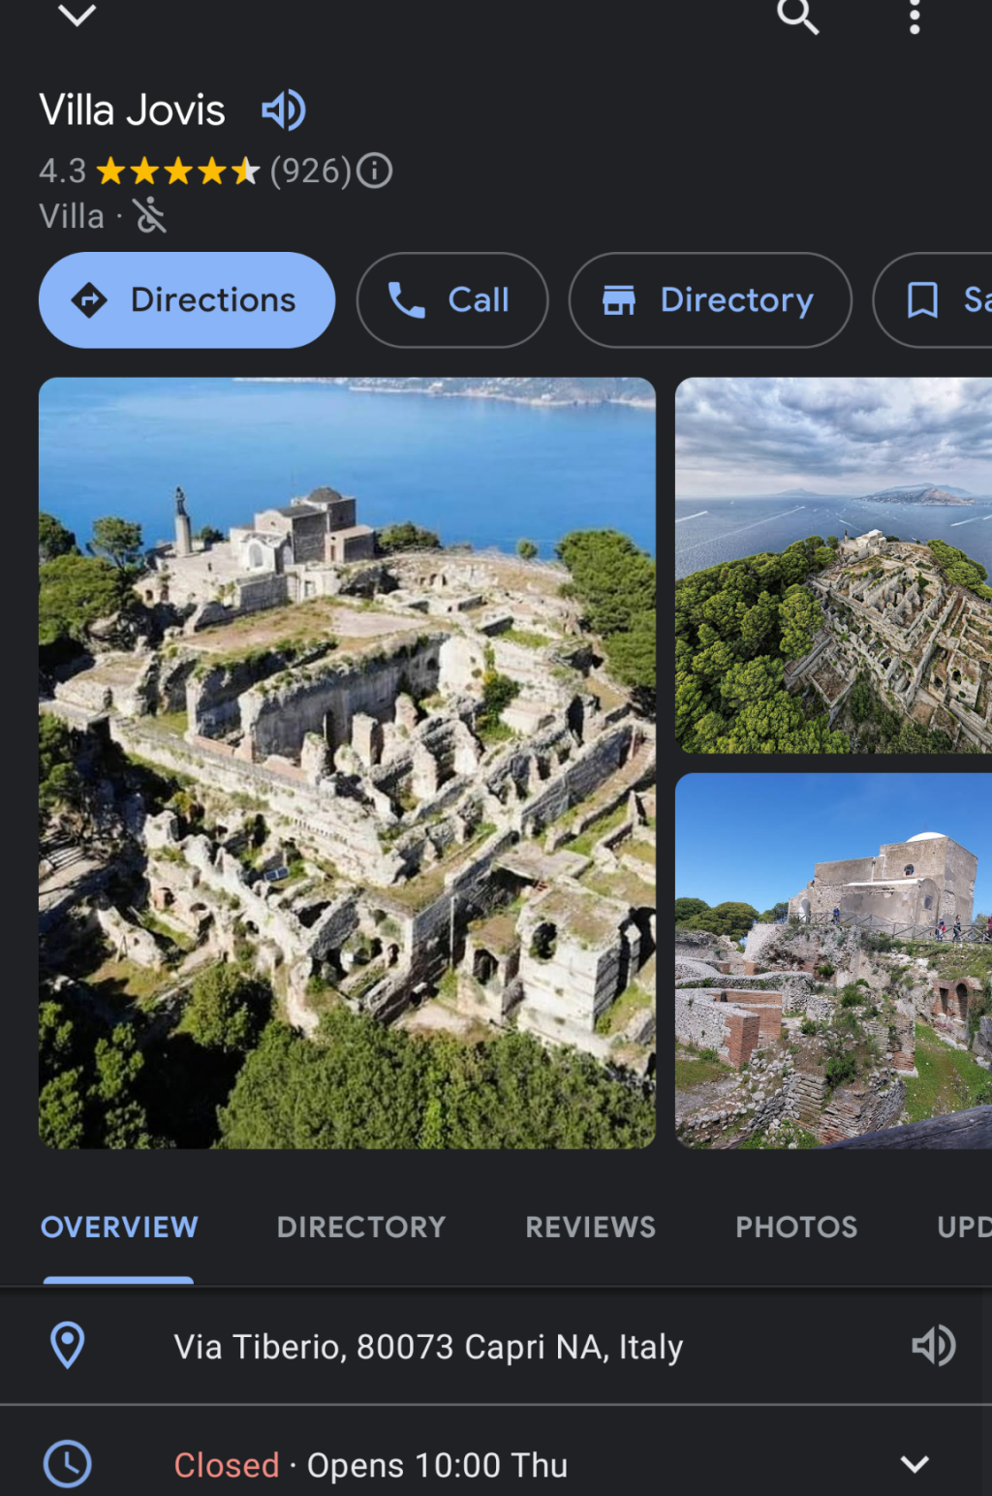
Task: Save place using the bookmark button
Action: (935, 300)
